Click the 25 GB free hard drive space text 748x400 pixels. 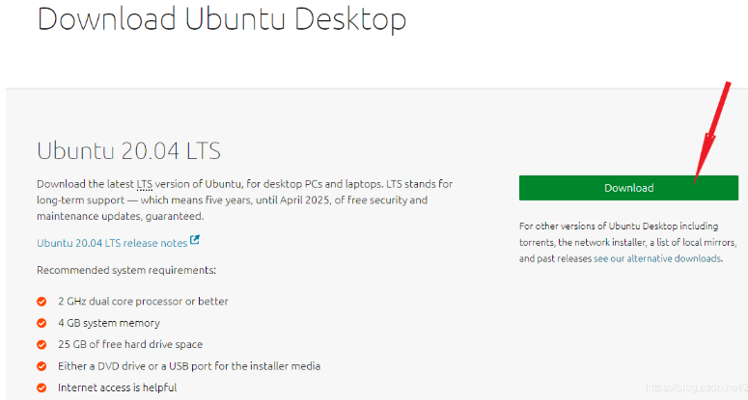(130, 344)
